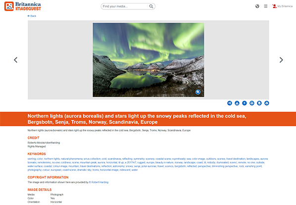Screen dimensions: 296x205
Task: Print the image using the printer icon
Action: point(252,103)
